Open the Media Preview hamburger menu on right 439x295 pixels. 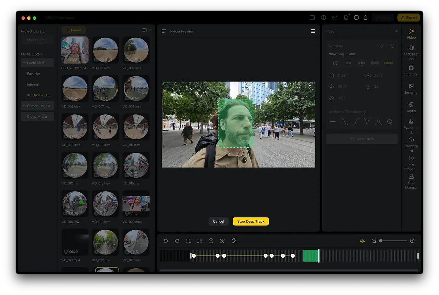pyautogui.click(x=313, y=31)
